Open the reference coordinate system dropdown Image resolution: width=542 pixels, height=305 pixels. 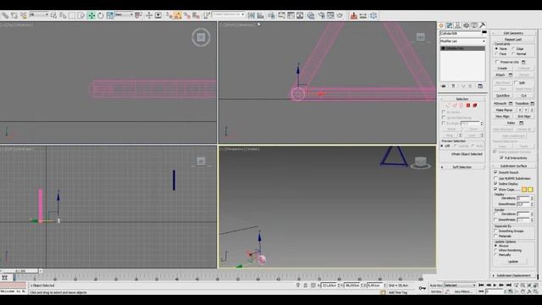coord(124,14)
